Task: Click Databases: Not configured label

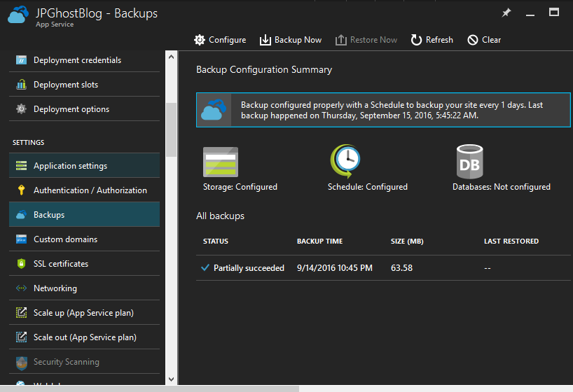Action: [502, 187]
